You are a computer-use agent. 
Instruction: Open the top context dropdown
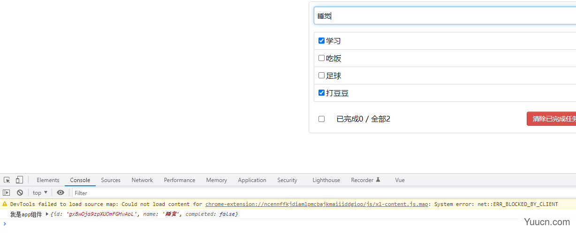click(40, 193)
